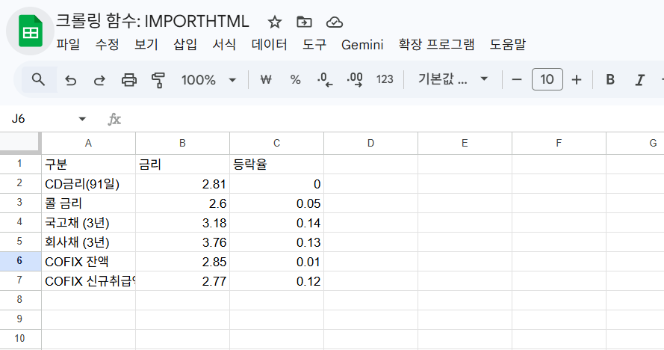Open the 확장 프로그램 menu
The height and width of the screenshot is (350, 664).
tap(436, 45)
